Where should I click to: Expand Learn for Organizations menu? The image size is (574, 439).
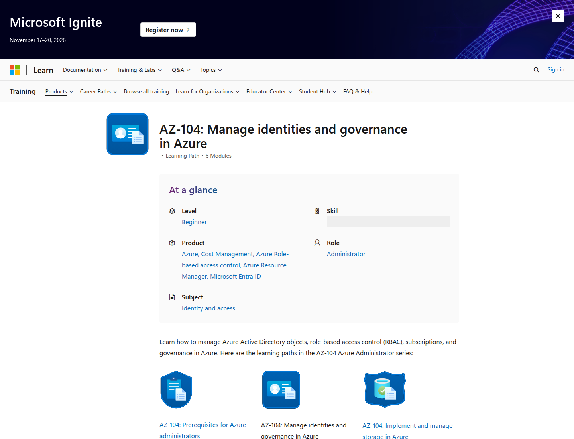(208, 91)
